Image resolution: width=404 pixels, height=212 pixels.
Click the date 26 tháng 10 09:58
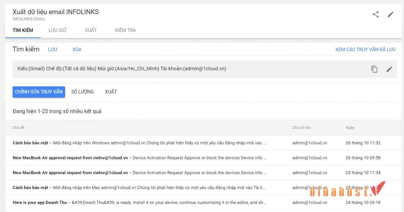coord(363,158)
